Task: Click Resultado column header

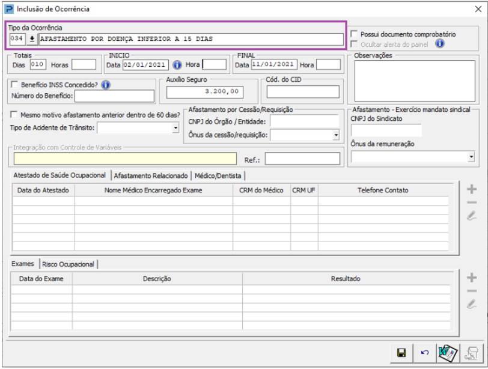Action: [346, 278]
